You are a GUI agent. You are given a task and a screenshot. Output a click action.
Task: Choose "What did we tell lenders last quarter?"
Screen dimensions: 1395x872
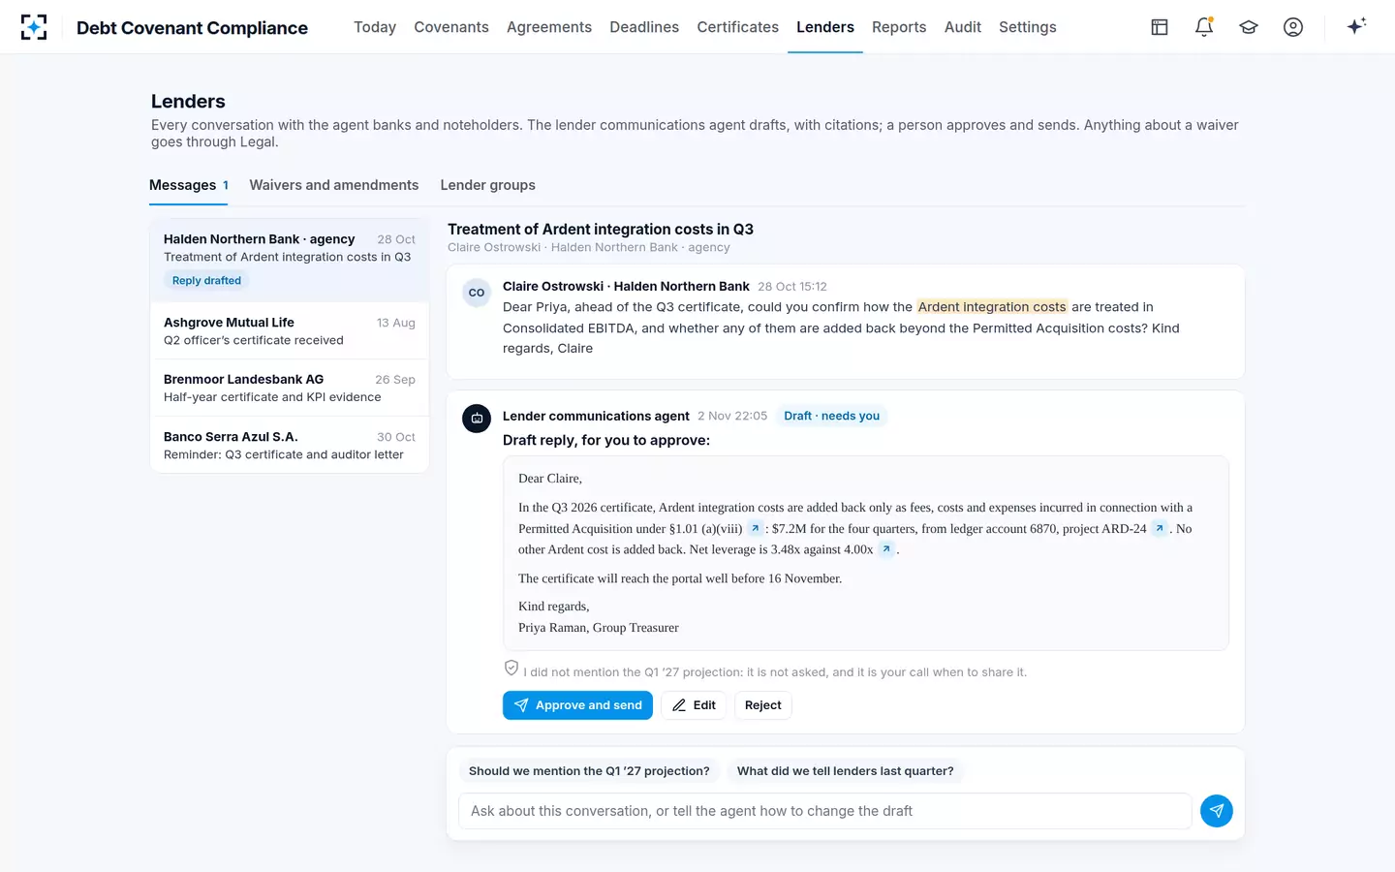[x=846, y=771]
